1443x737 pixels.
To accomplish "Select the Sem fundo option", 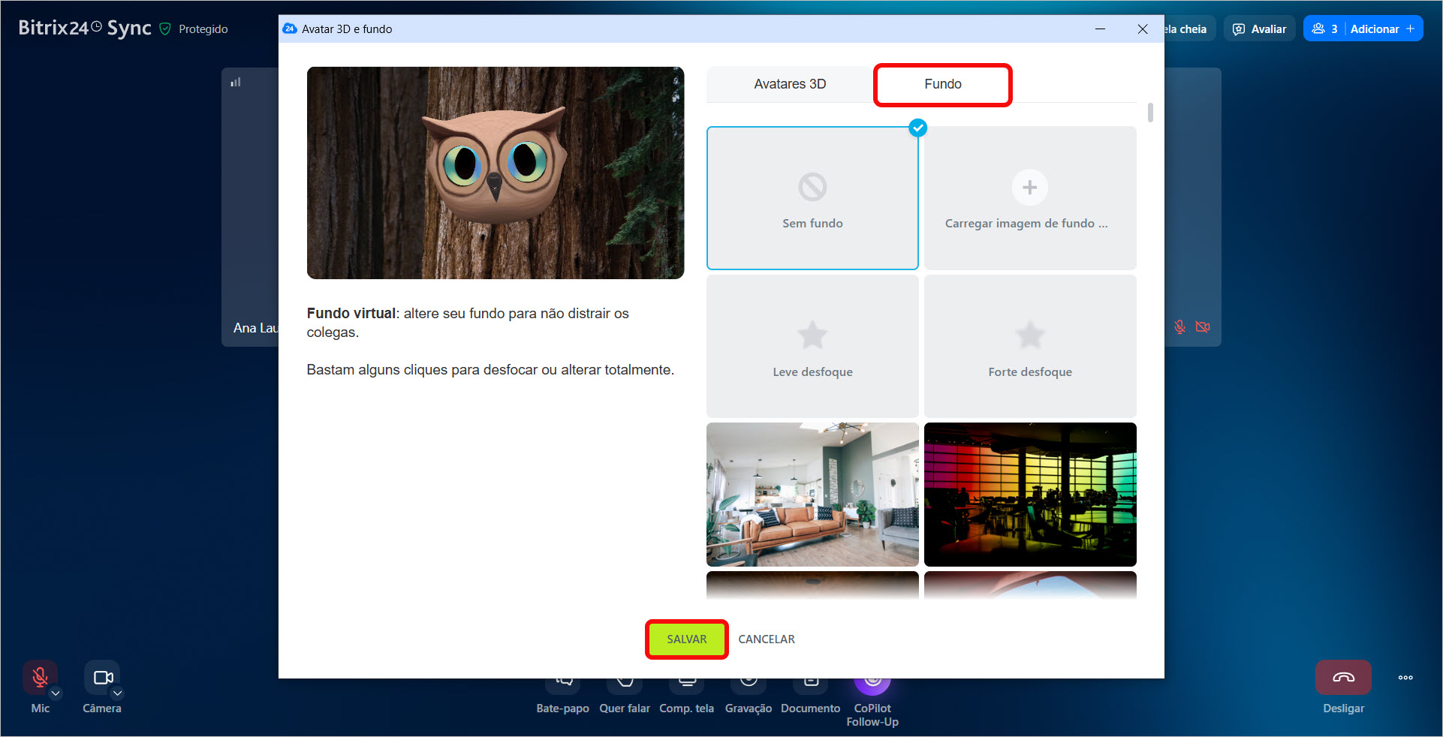I will coord(812,198).
